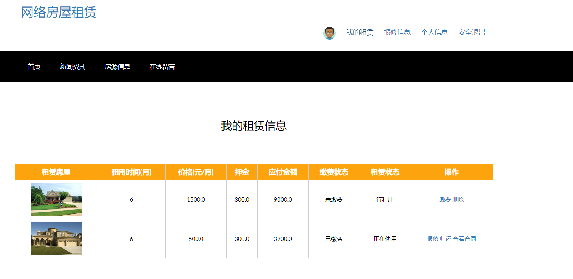Click the rental months 6 in the 已缴费 row
This screenshot has height=279, width=573.
pos(132,239)
